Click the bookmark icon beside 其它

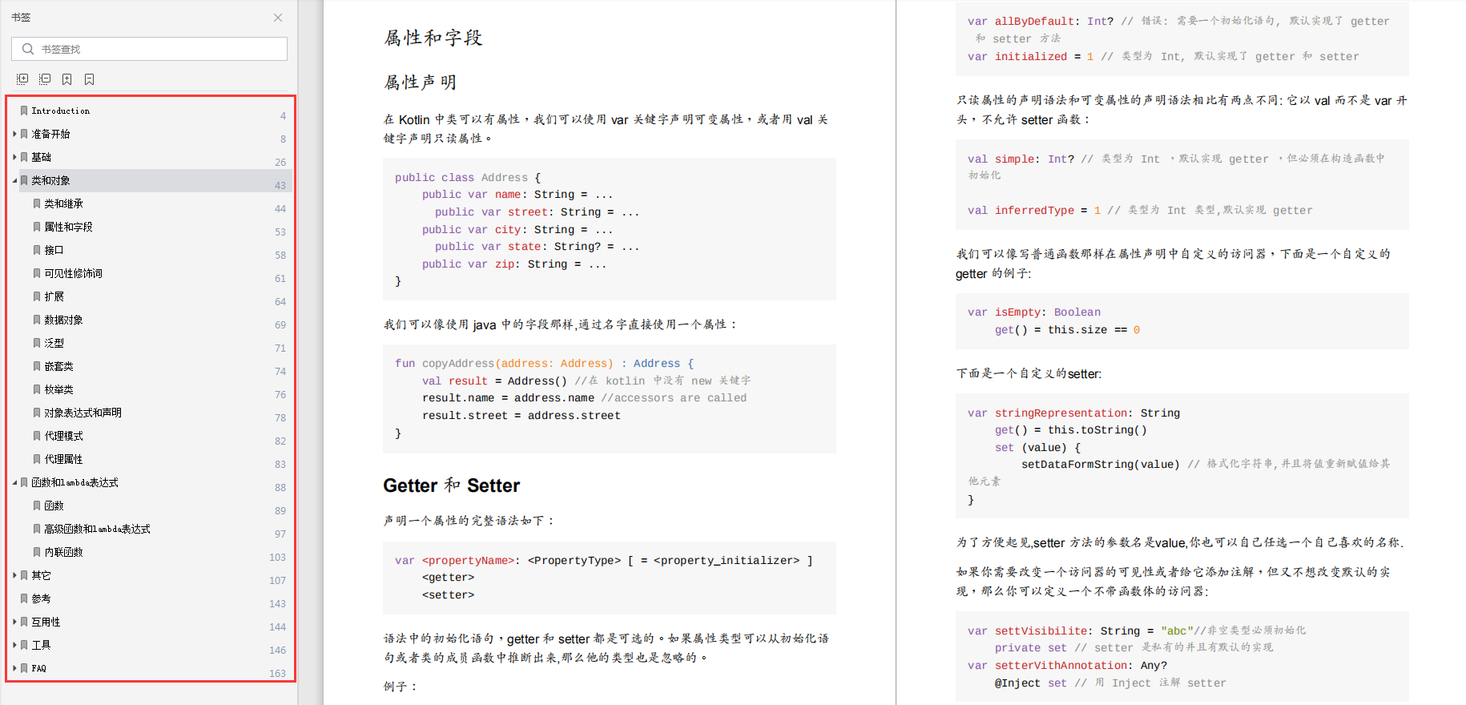click(24, 575)
